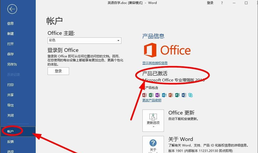Screen dimensions: 258x153
Task: Open the 关于 Word about button
Action: point(153,145)
